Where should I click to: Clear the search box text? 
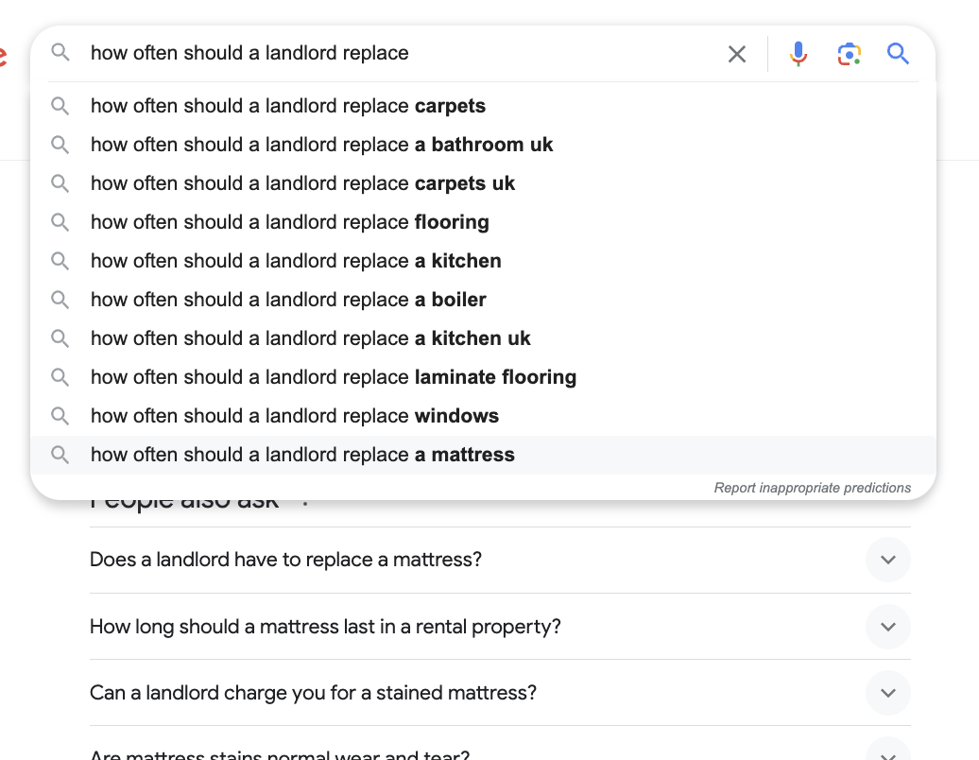[737, 54]
